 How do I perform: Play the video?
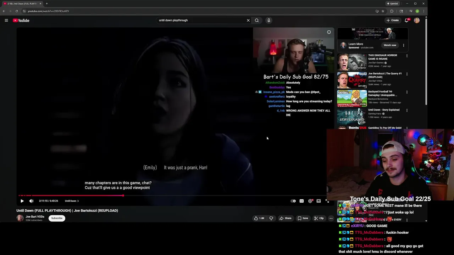click(x=22, y=201)
